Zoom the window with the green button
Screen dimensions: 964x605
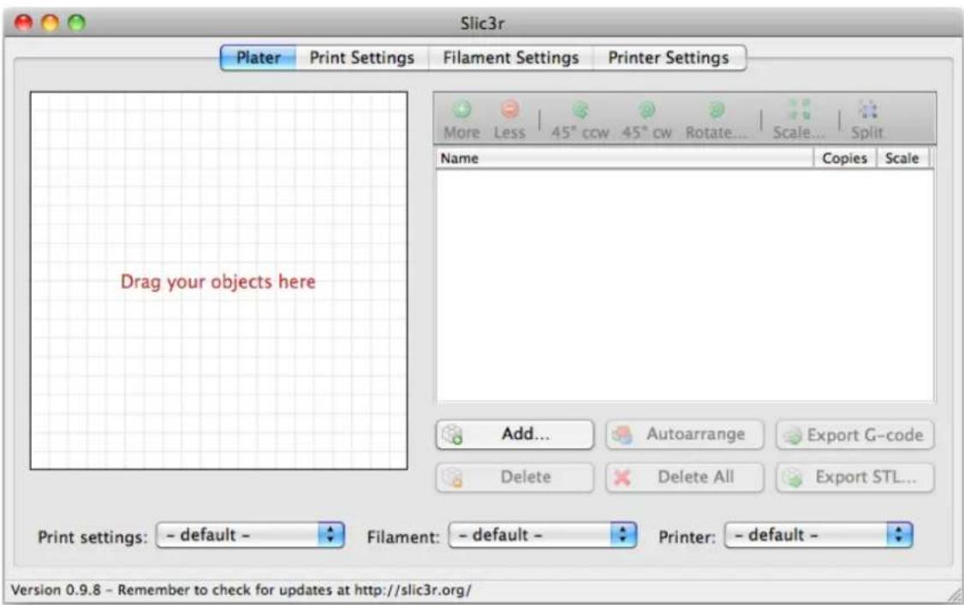click(77, 23)
